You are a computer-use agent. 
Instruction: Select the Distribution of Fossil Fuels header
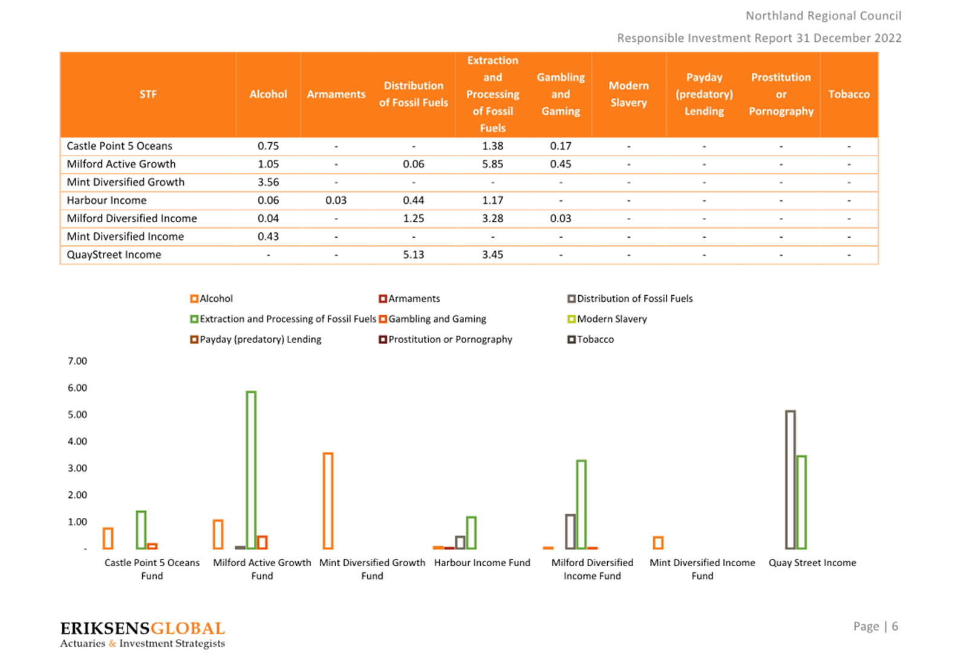(x=414, y=94)
